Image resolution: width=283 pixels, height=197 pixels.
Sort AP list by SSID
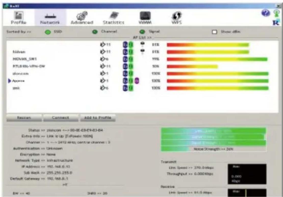(48, 32)
